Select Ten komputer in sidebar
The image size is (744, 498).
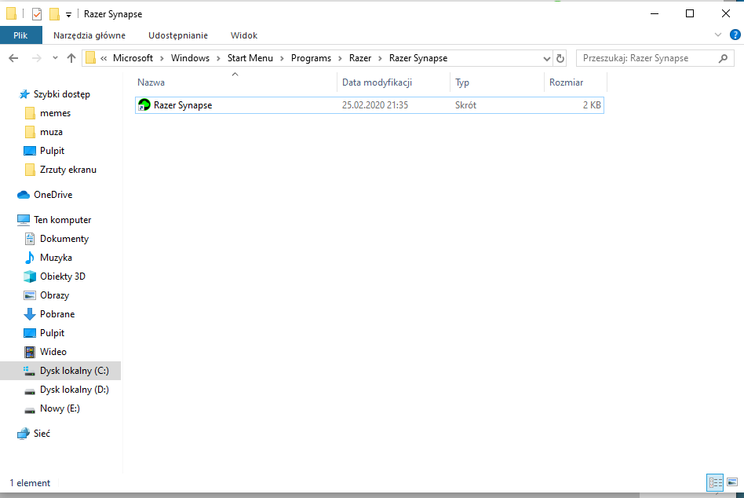coord(62,220)
